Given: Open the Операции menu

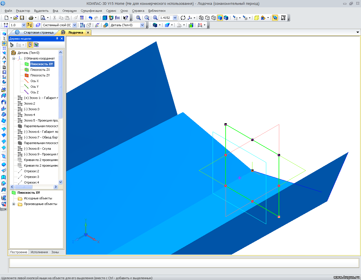Looking at the screenshot, I should coord(69,11).
